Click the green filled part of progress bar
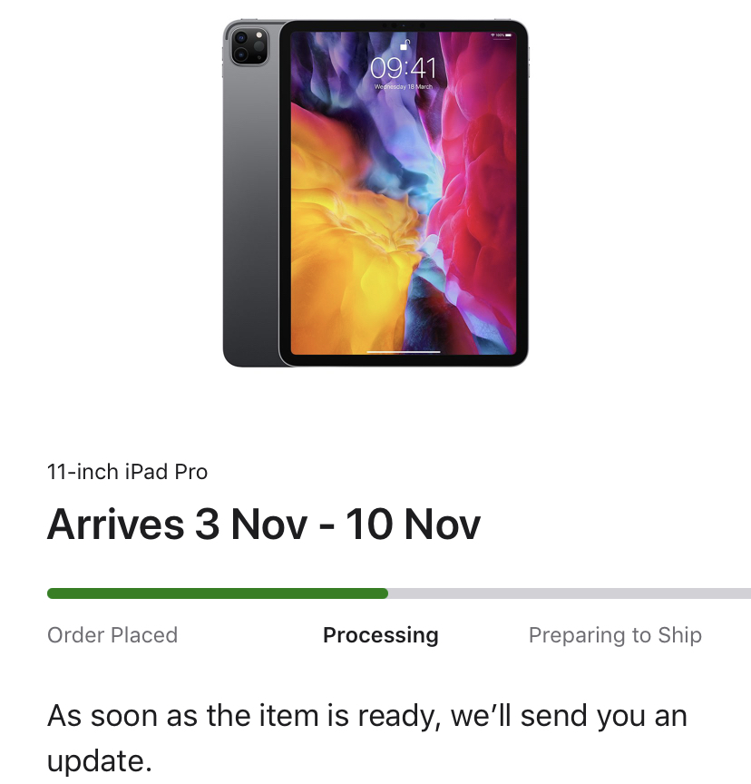Image resolution: width=751 pixels, height=784 pixels. (218, 593)
